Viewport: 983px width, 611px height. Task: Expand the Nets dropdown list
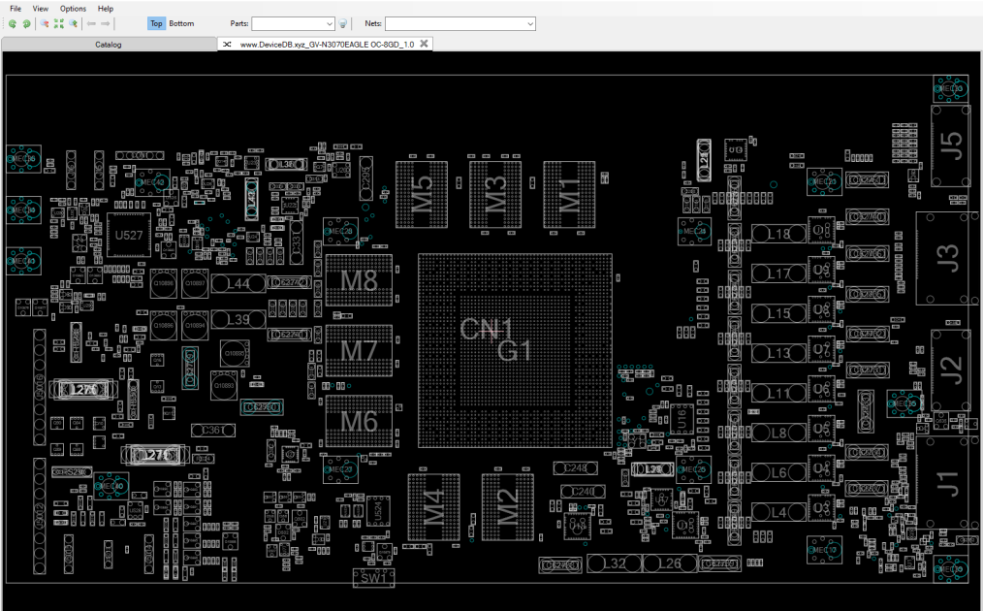click(x=530, y=24)
